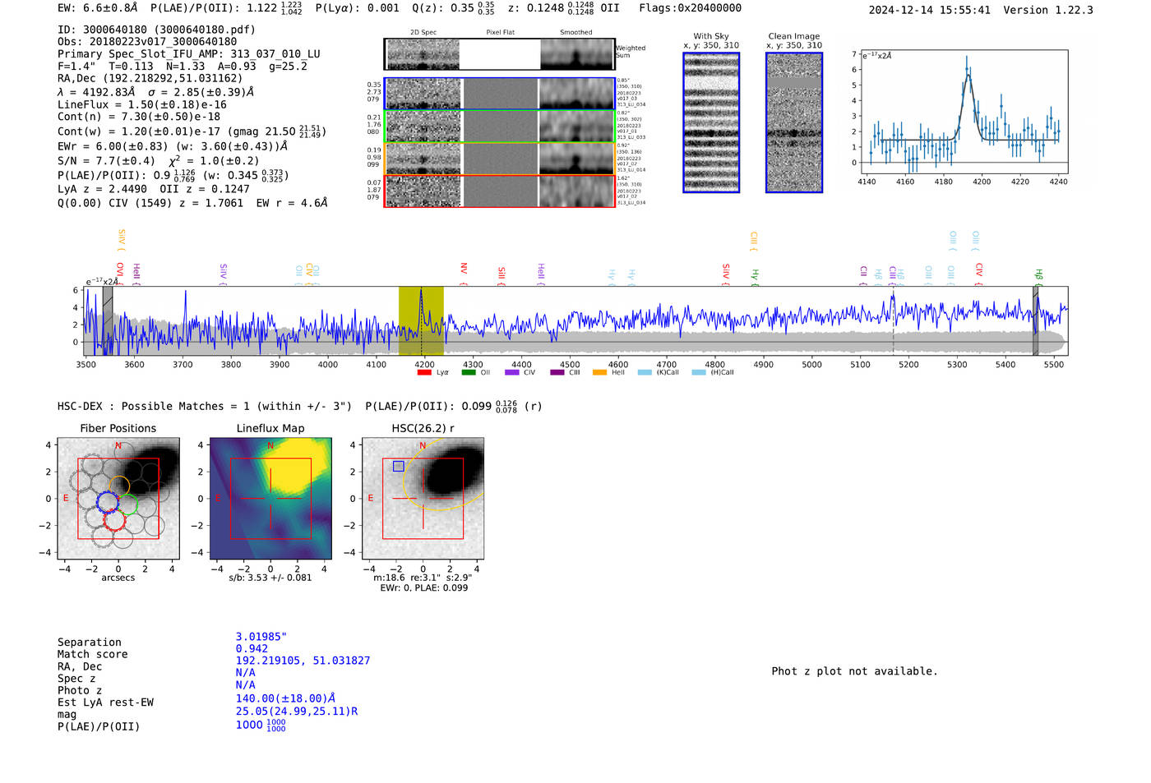This screenshot has height=783, width=1151.
Task: Click the Weighted Sum 2D spectrum strip
Action: coord(499,54)
